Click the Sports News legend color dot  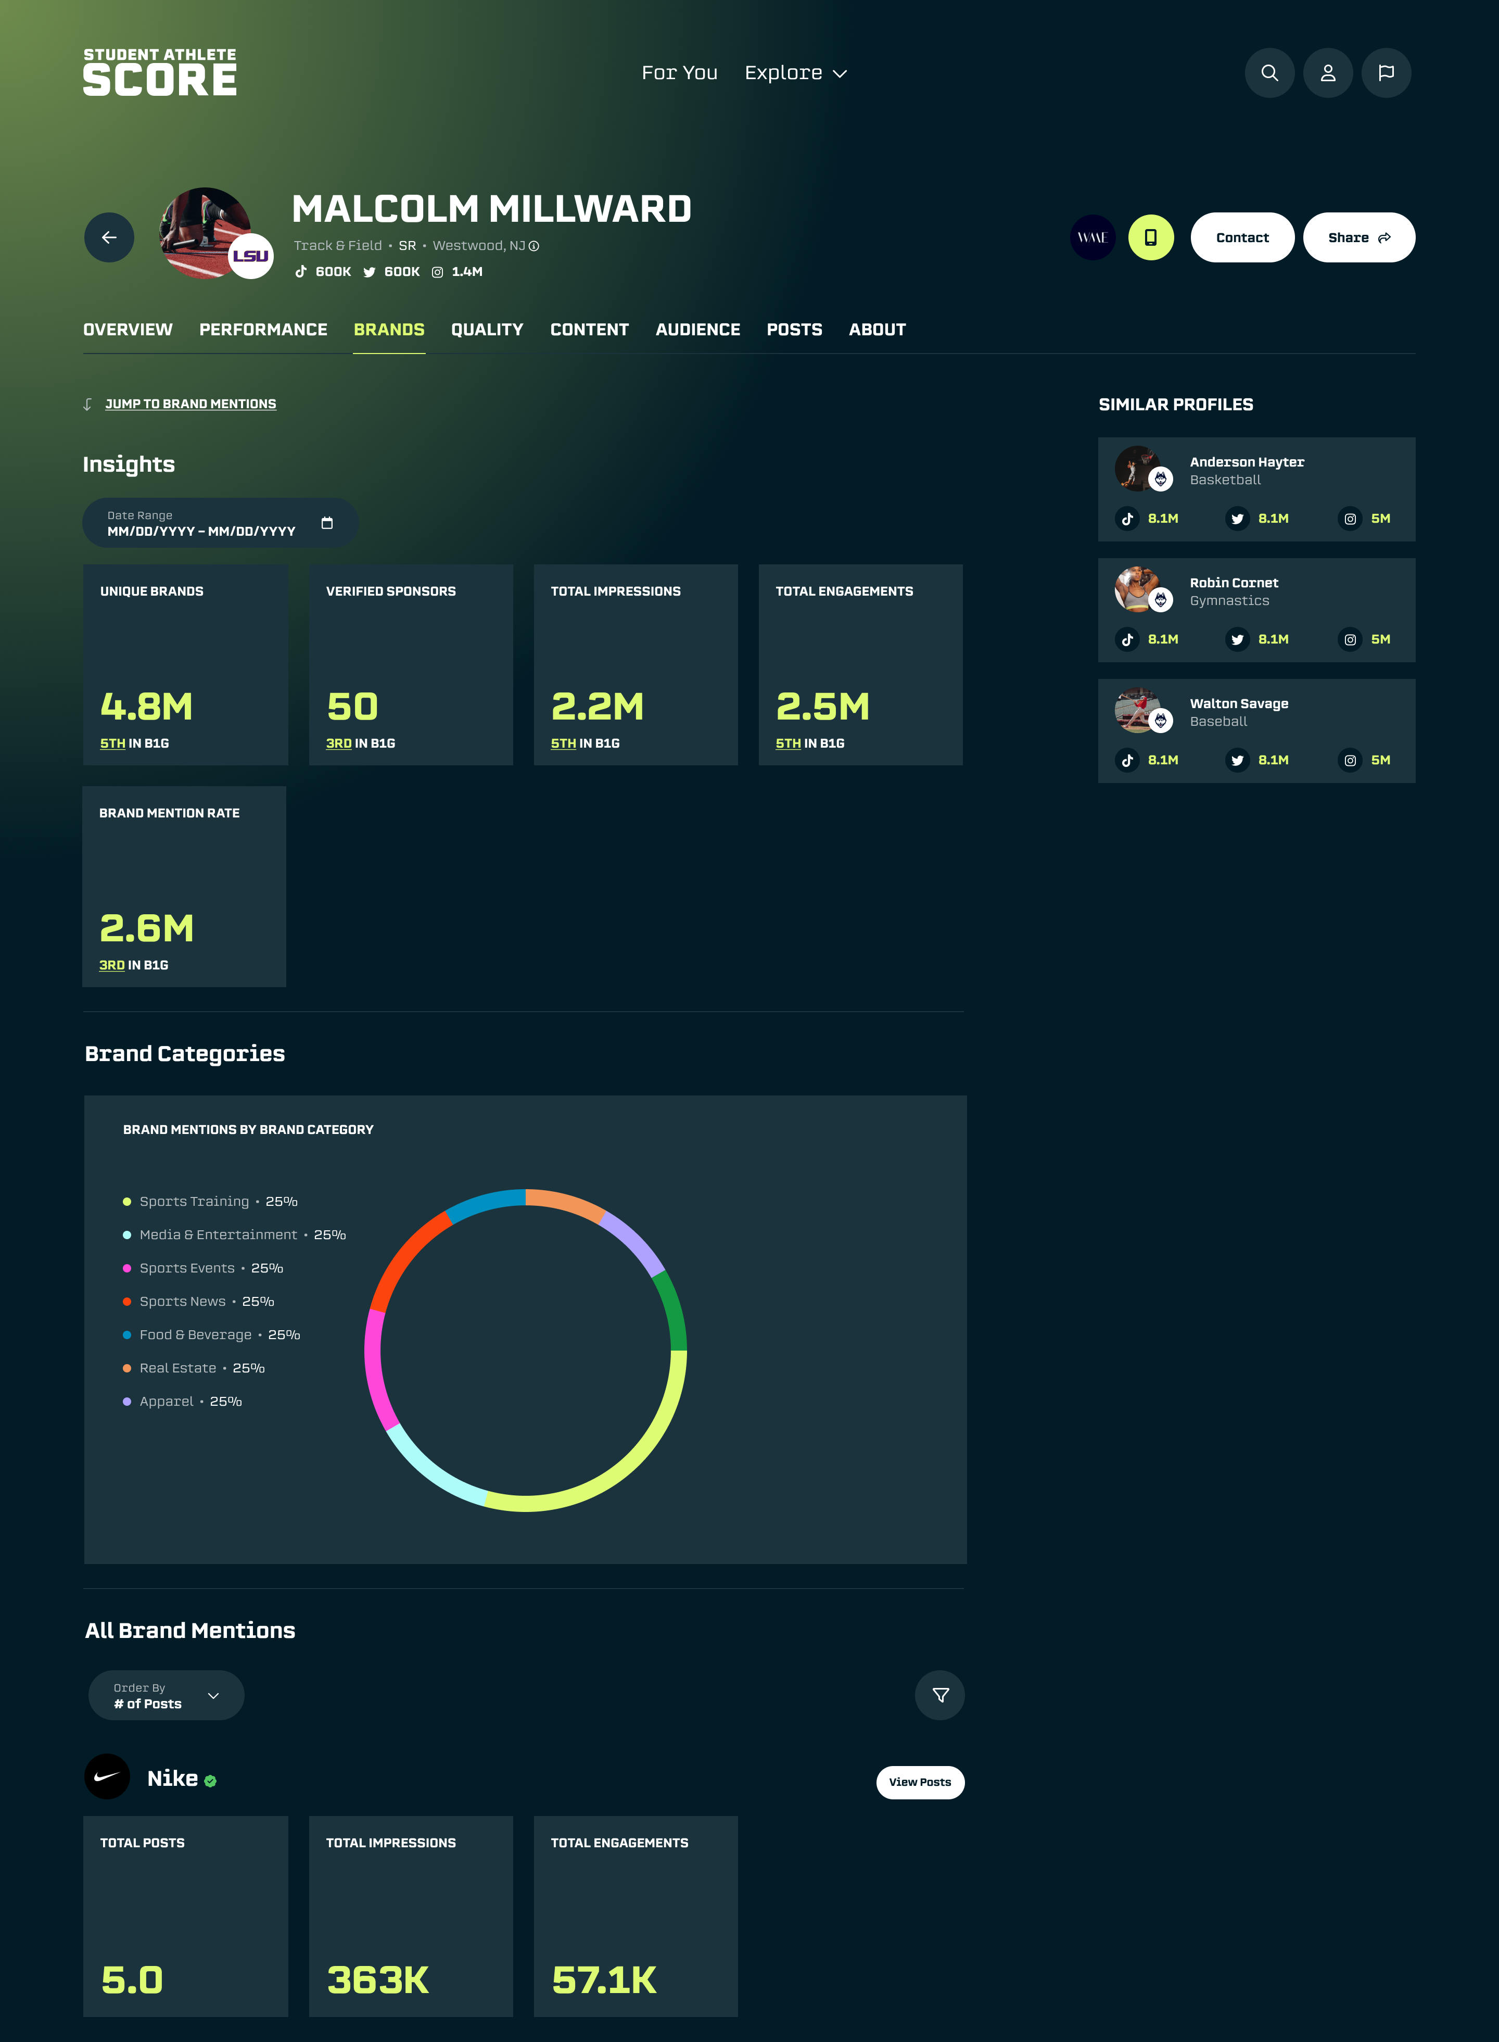(x=127, y=1302)
